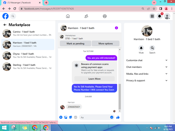Choose a GIF in composer
Screen dimensions: 175x131
[x=76, y=117]
